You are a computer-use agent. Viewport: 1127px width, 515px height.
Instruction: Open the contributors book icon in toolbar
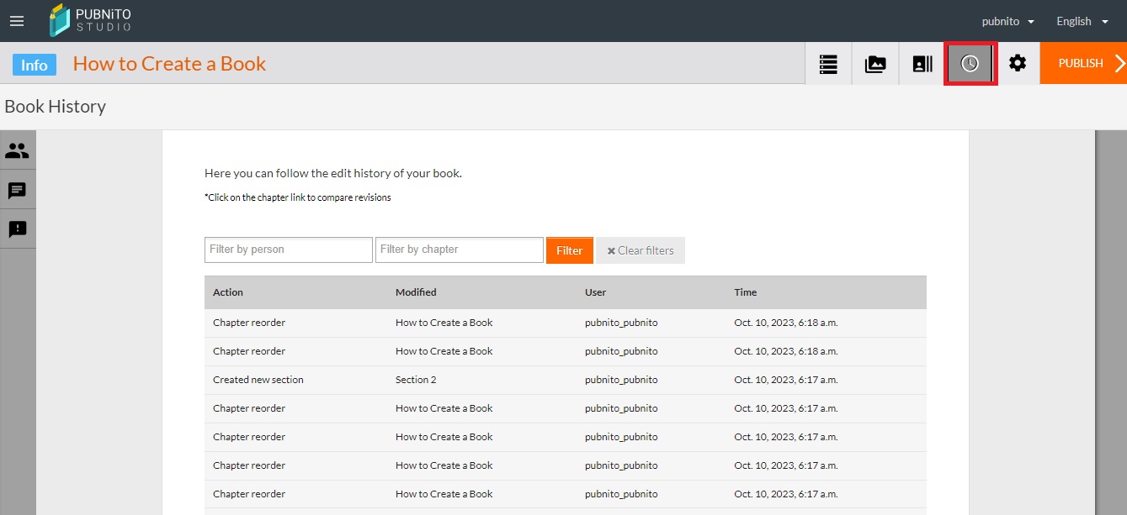(x=922, y=64)
